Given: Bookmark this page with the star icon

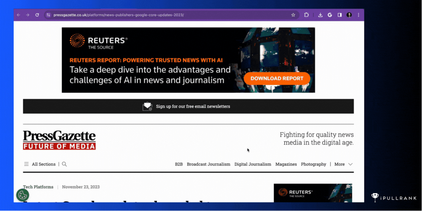Looking at the screenshot, I should click(293, 15).
